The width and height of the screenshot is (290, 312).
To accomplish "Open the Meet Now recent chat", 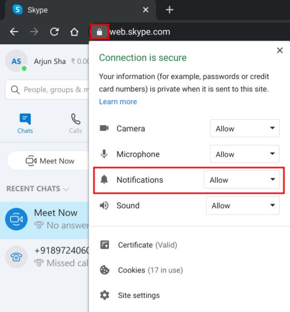I will 45,220.
